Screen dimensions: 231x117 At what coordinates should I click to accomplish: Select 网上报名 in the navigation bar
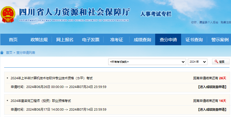(x=65, y=40)
